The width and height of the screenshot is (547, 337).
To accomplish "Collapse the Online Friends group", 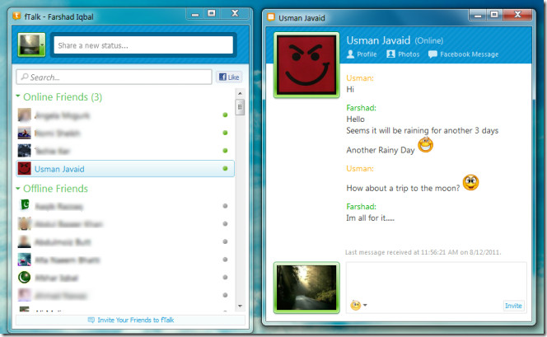I will (18, 96).
